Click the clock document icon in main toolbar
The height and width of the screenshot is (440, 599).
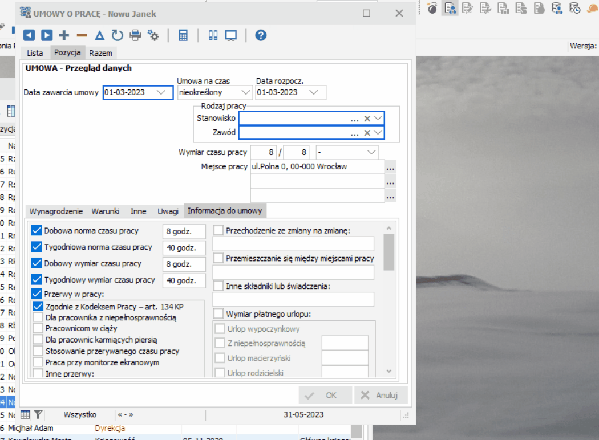coord(574,8)
